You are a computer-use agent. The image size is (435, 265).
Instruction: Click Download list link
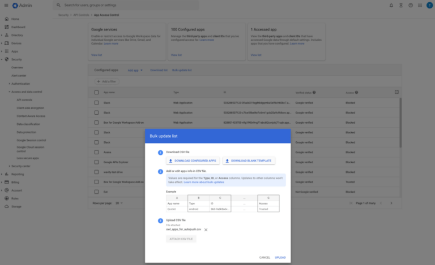pyautogui.click(x=159, y=70)
